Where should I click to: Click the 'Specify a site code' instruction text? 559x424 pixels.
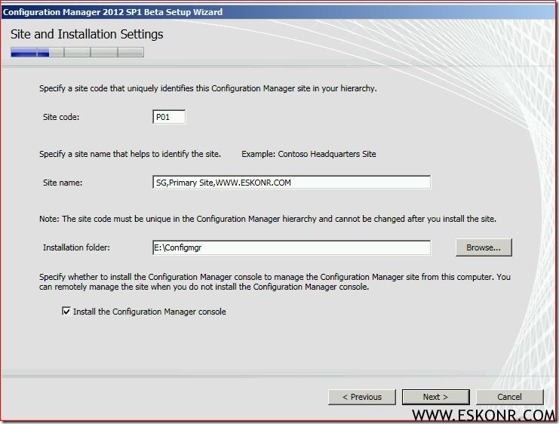(x=208, y=88)
